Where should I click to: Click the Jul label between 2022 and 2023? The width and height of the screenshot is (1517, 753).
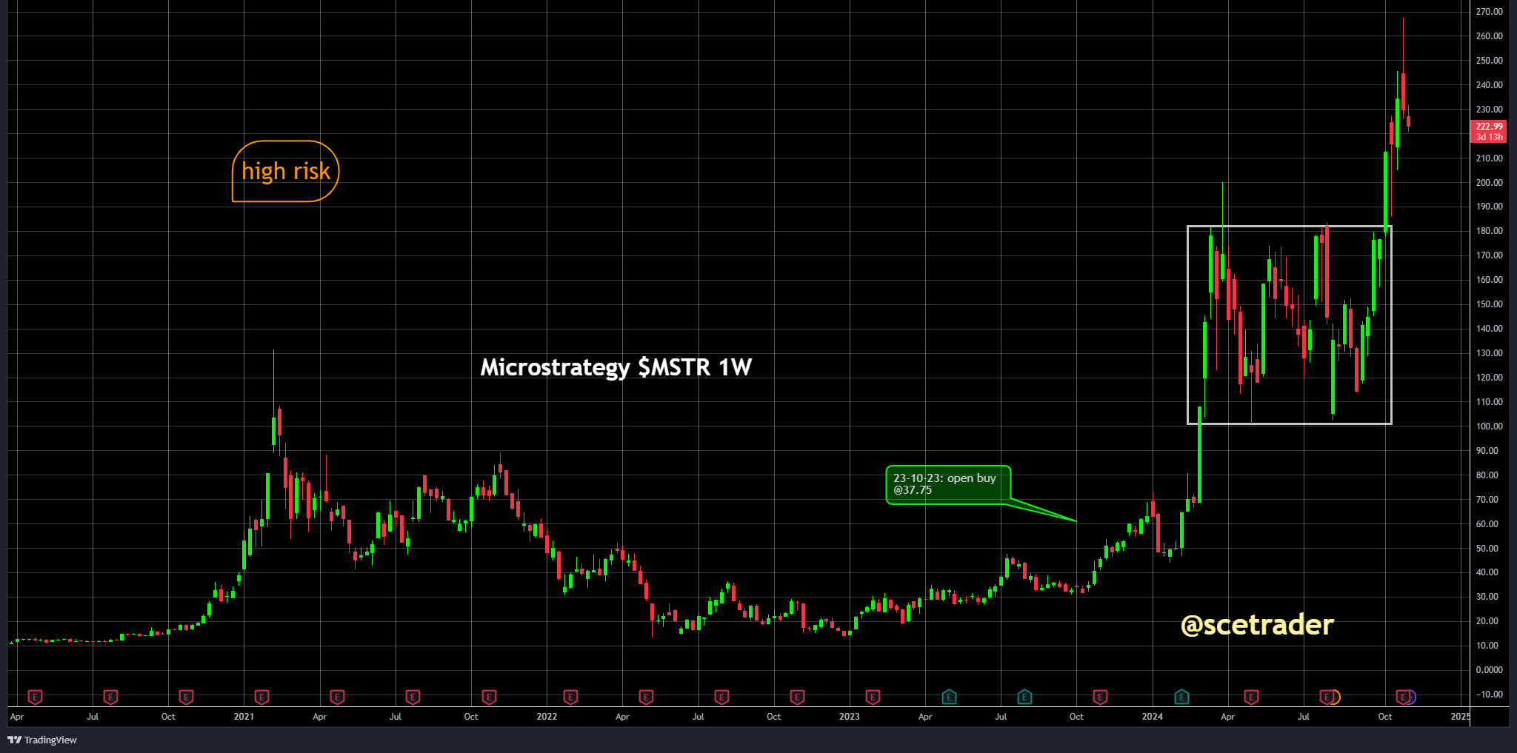698,717
